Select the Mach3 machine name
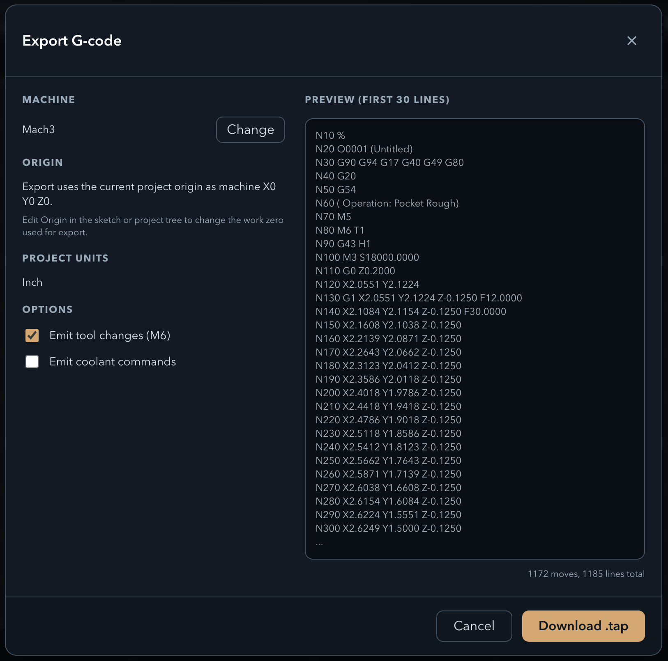668x661 pixels. [x=39, y=129]
